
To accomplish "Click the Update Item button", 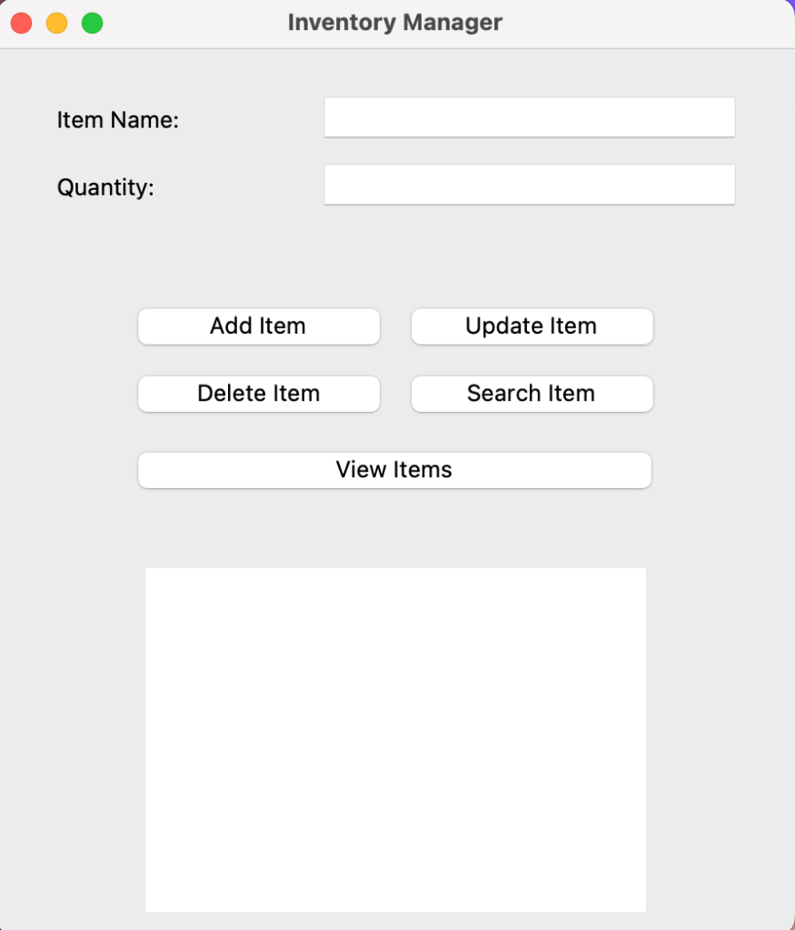I will coord(532,326).
